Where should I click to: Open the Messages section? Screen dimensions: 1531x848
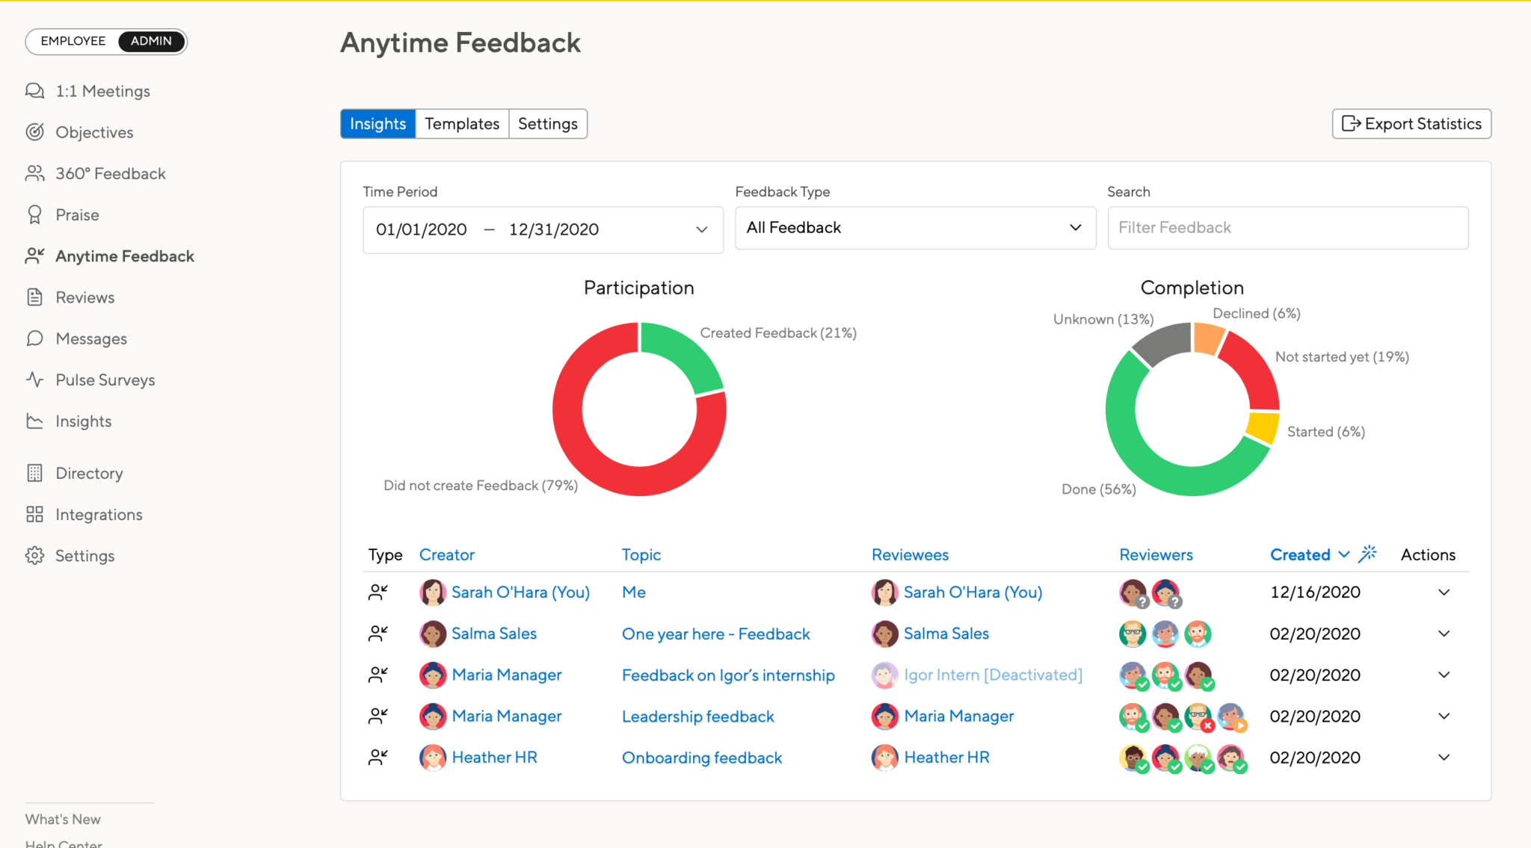coord(90,338)
